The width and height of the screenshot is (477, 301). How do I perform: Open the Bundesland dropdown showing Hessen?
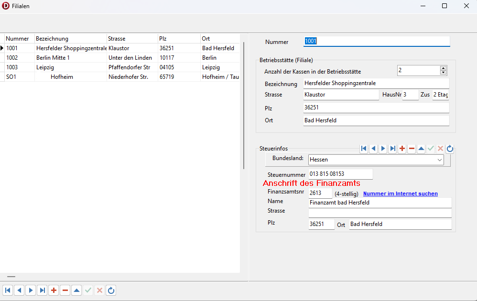[439, 160]
